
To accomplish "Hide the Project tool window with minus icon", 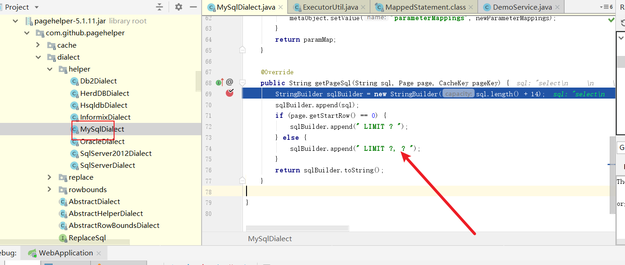I will (x=193, y=7).
